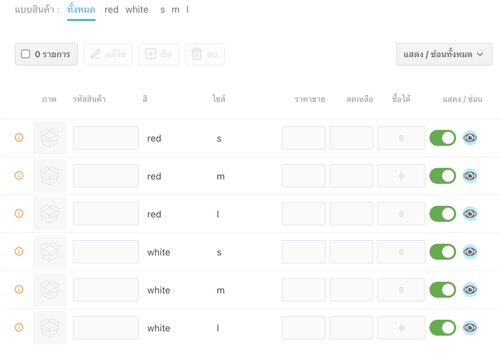Click the info icon on the white l row
Viewport: 501px width, 355px height.
click(19, 328)
